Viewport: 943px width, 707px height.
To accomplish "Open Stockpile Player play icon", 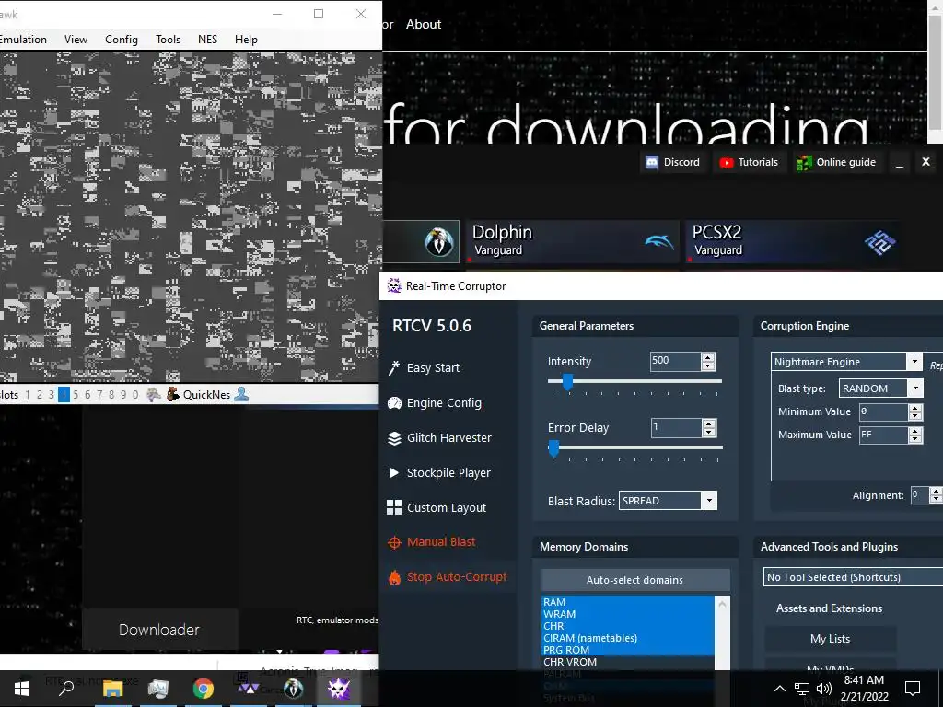I will (394, 472).
